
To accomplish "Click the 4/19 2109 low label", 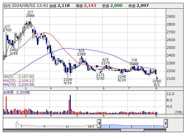I will (68, 81).
